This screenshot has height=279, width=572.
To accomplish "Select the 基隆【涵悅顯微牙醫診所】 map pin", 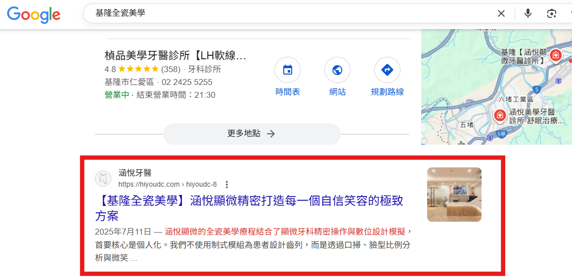I will (x=556, y=55).
